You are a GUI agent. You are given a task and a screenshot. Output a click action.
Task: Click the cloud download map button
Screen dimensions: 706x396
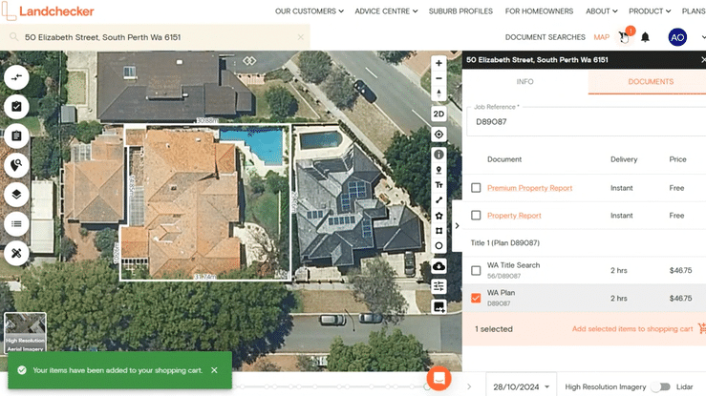coord(439,266)
